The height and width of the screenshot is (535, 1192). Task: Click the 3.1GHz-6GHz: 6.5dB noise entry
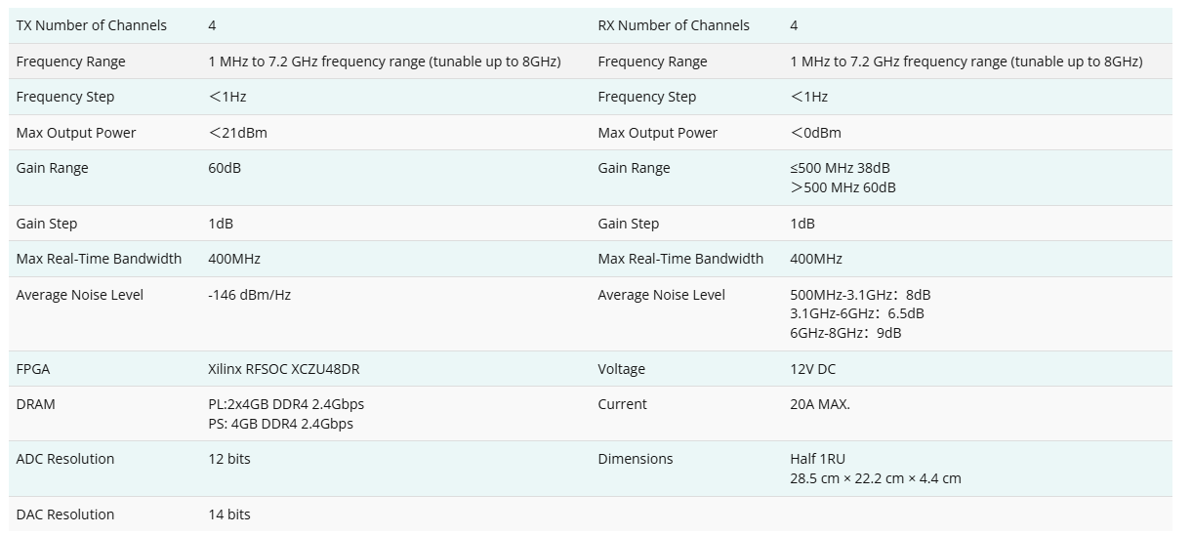click(x=856, y=313)
